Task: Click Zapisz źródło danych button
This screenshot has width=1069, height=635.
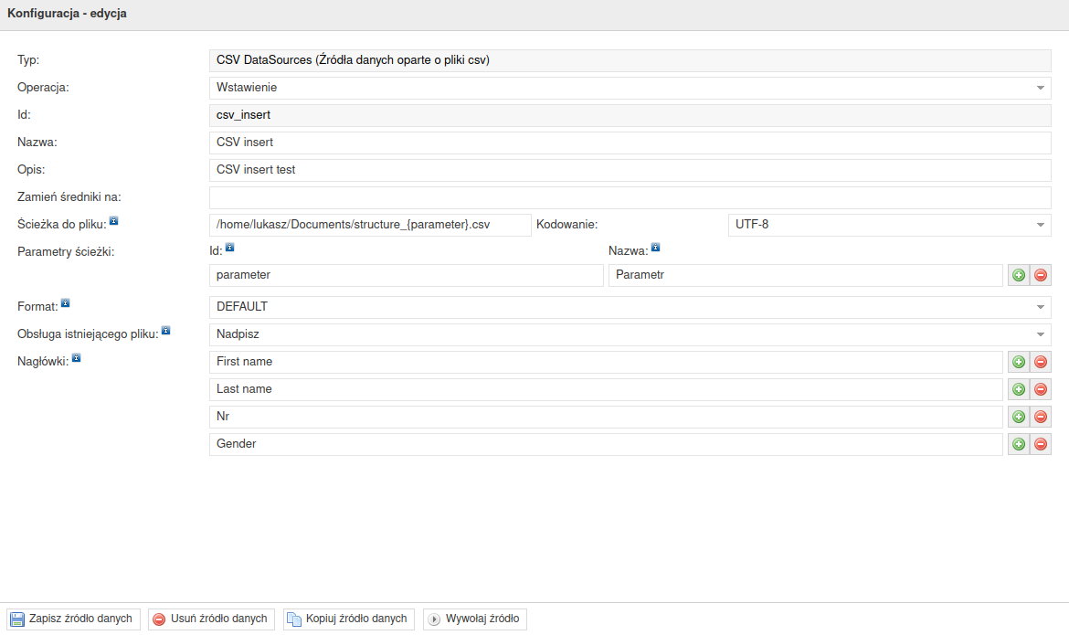Action: tap(73, 619)
